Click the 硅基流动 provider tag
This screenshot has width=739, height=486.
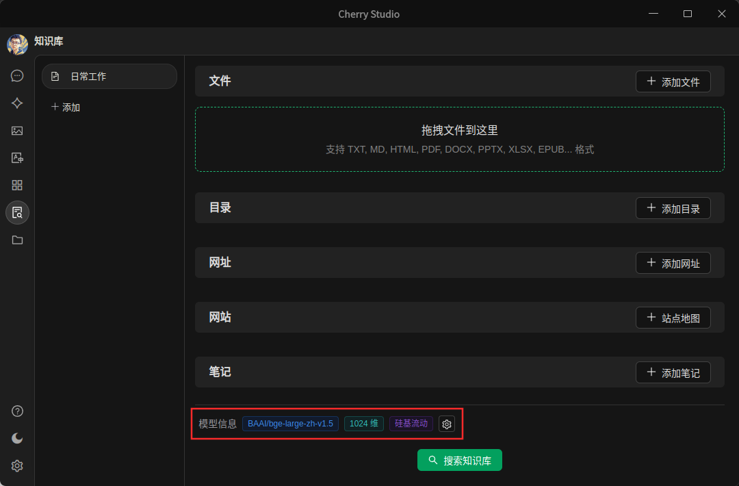tap(411, 424)
